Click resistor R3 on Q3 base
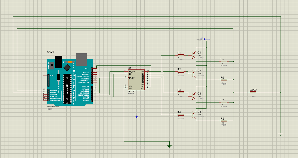This screenshot has width=298, height=158. pos(180,92)
